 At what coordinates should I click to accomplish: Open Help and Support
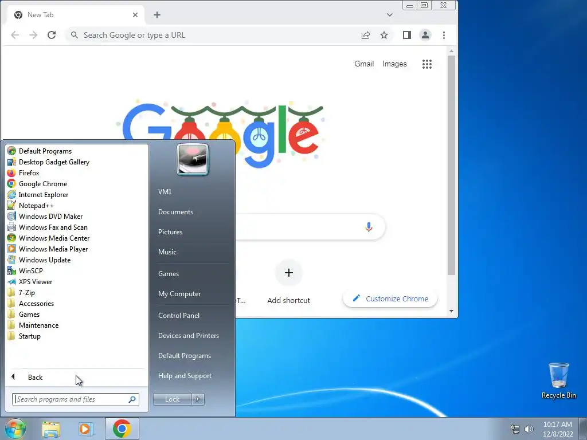point(185,376)
